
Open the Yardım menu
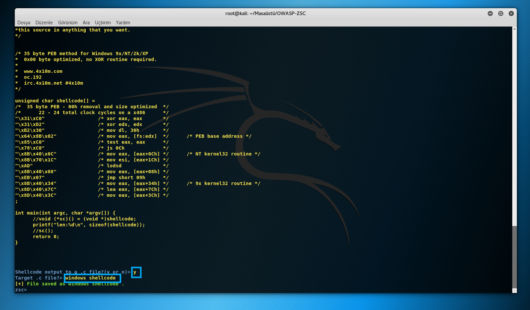(123, 22)
